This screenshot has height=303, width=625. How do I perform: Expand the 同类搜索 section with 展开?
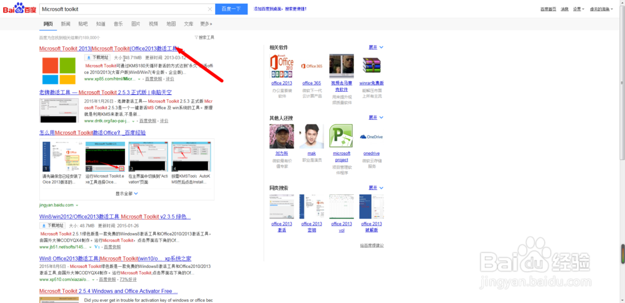coord(376,187)
